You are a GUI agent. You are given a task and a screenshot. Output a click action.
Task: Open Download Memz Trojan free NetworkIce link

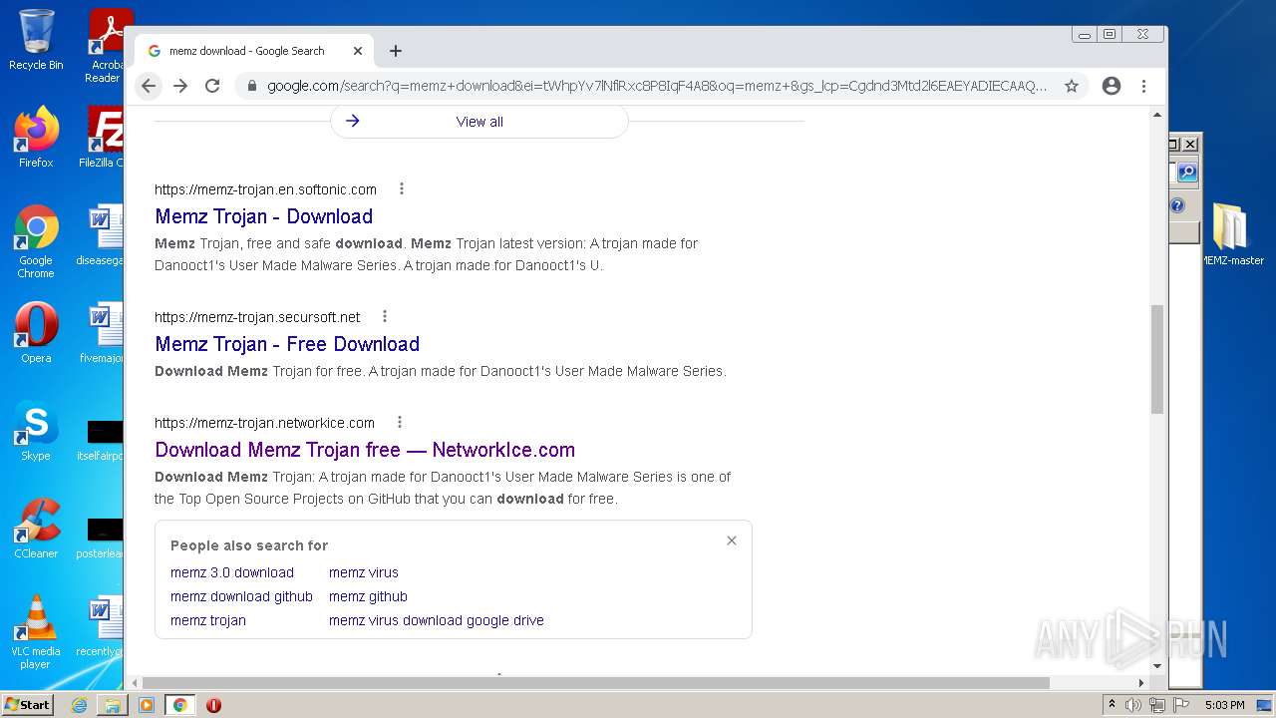pos(365,450)
